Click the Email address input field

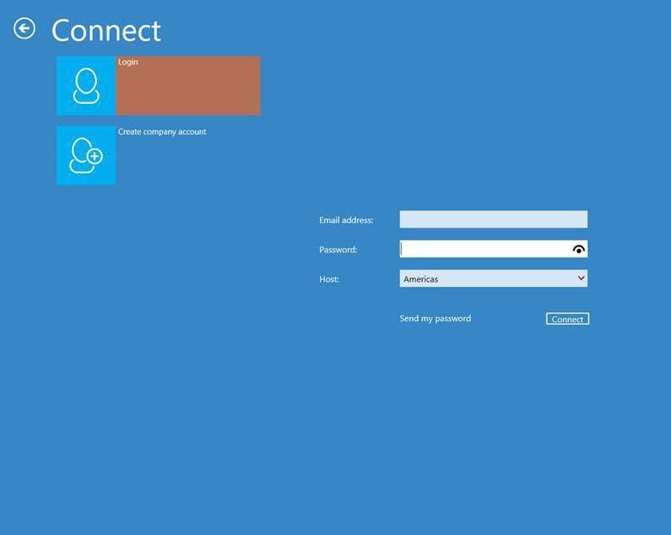[493, 219]
